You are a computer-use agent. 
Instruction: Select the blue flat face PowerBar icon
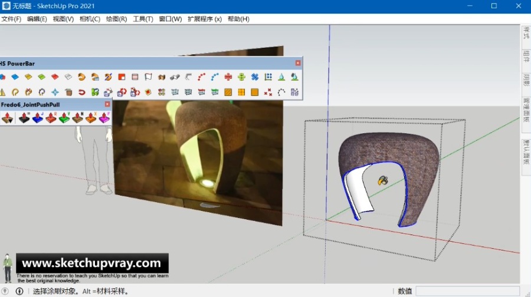coord(15,77)
